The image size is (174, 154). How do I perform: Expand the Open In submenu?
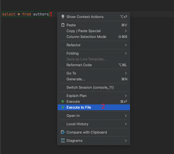pos(126,115)
